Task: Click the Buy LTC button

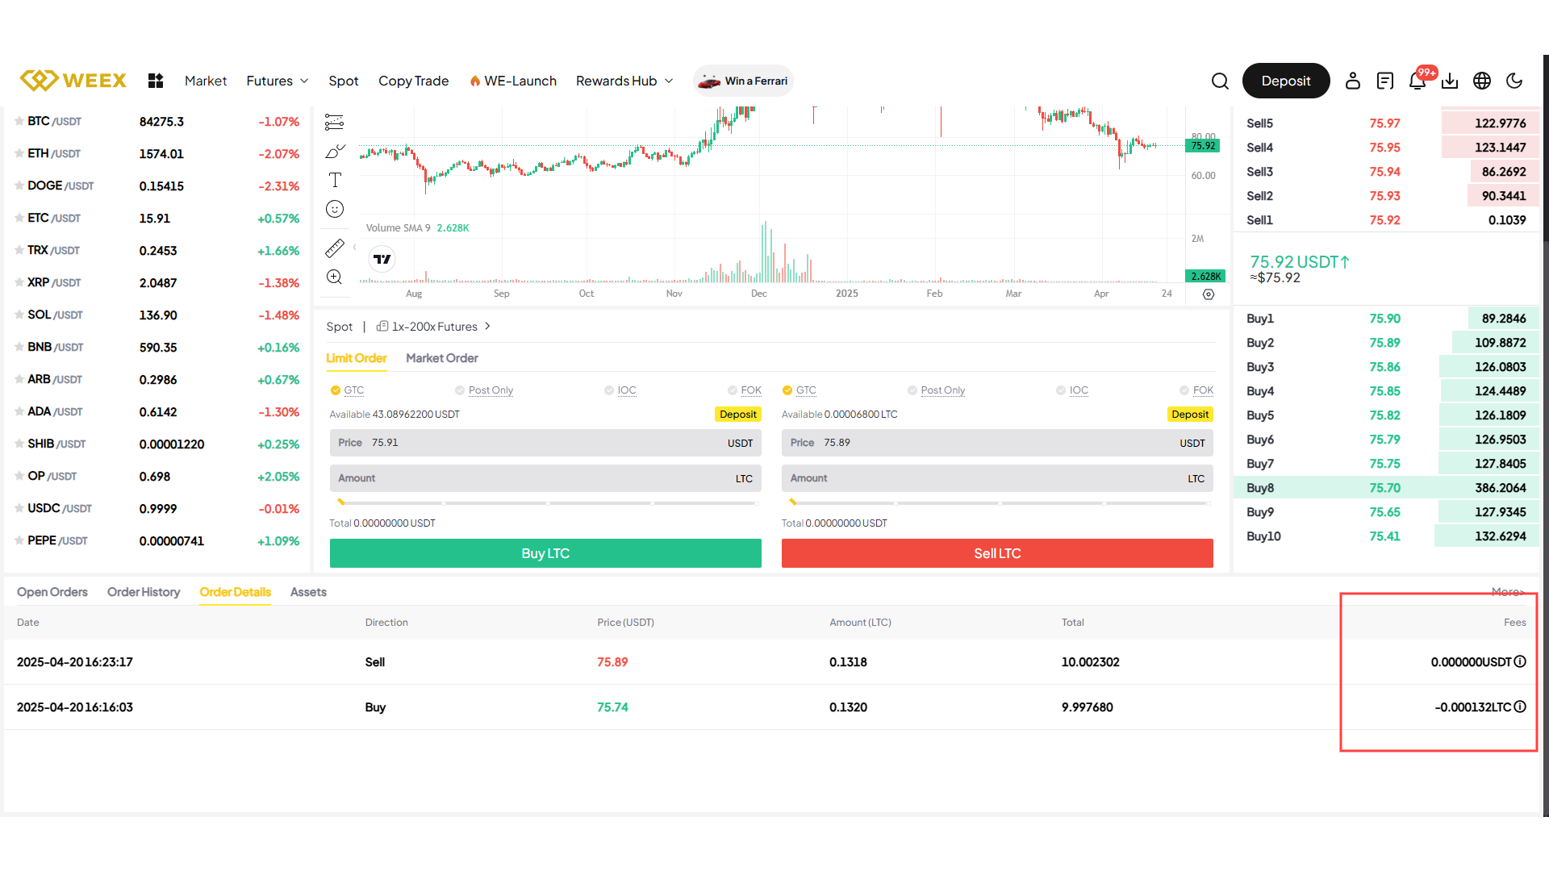Action: click(x=545, y=553)
